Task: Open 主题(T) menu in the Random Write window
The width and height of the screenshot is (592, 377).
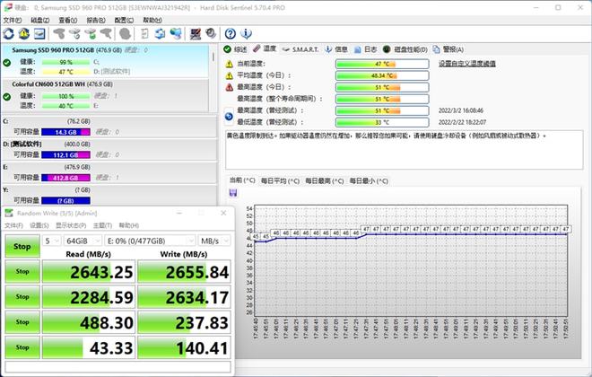Action: (102, 225)
